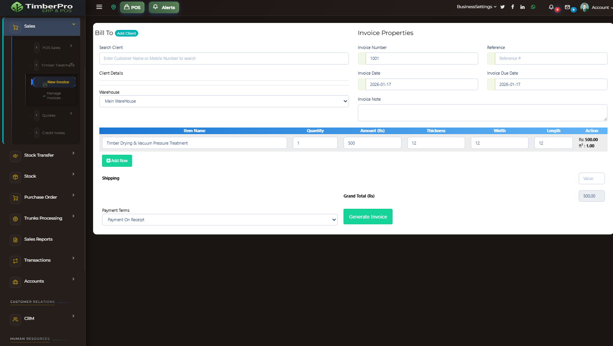
Task: Click the Purchase Order cart icon
Action: [16, 198]
